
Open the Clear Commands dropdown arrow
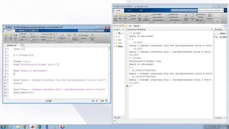[x=181, y=20]
